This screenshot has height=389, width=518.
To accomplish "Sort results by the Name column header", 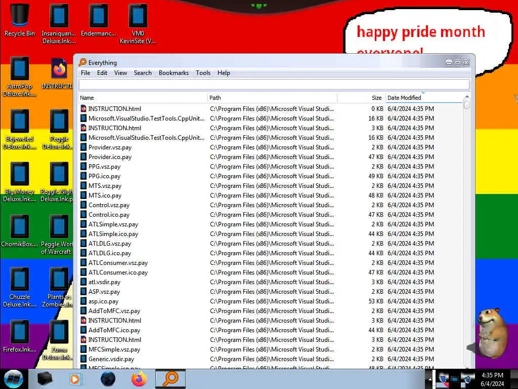I will 143,98.
